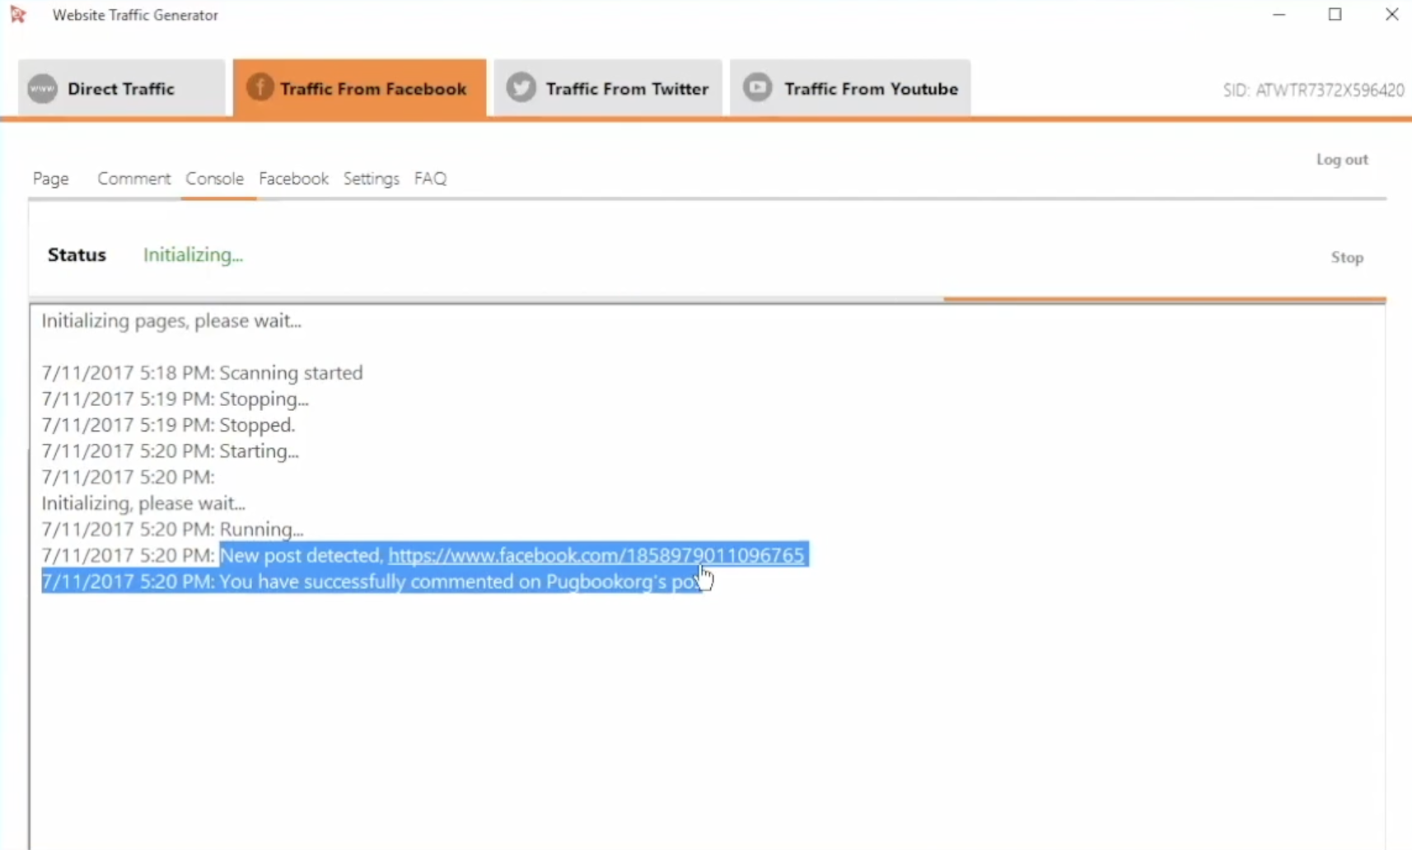This screenshot has width=1412, height=850.
Task: Click the 'Starting...' log line
Action: [171, 451]
